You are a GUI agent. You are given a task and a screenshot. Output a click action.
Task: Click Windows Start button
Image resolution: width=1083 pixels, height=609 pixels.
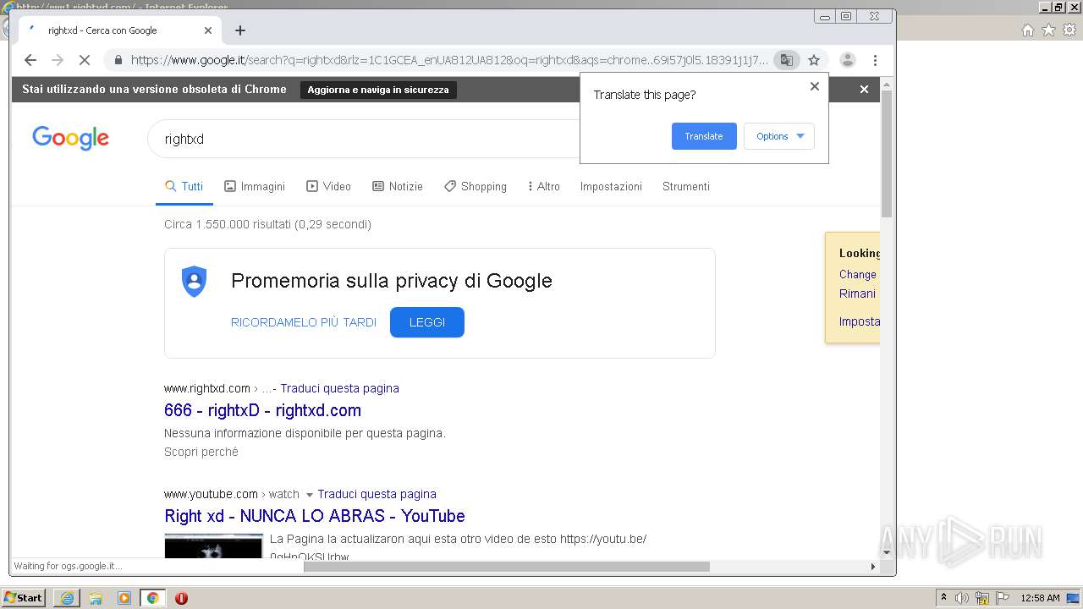click(x=24, y=598)
